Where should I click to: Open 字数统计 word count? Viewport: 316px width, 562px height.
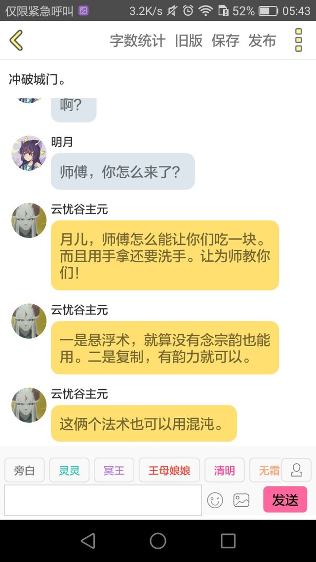(x=138, y=40)
